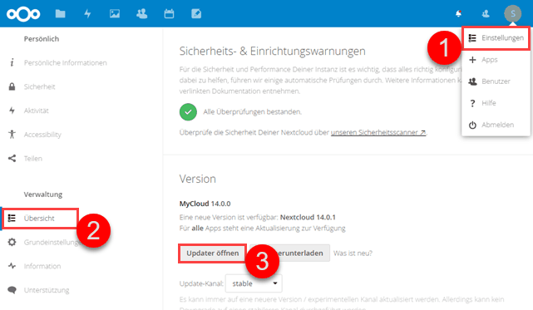Open the Activity lightning icon in header
This screenshot has height=310, width=533.
pos(87,13)
